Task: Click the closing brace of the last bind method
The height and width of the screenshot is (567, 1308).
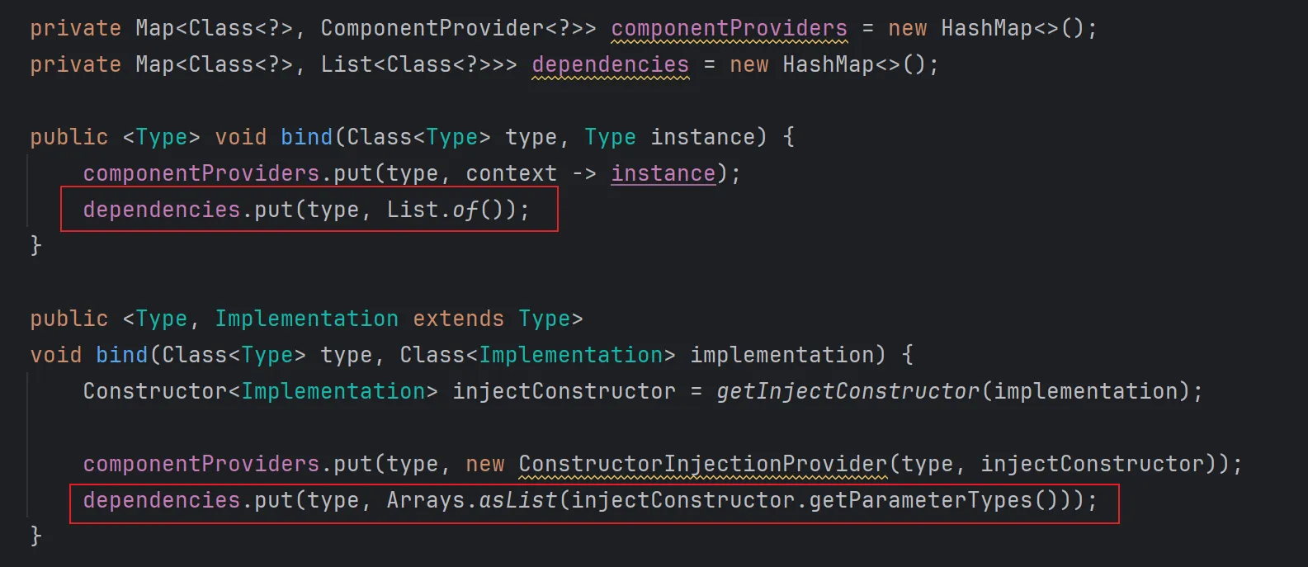Action: [x=35, y=536]
